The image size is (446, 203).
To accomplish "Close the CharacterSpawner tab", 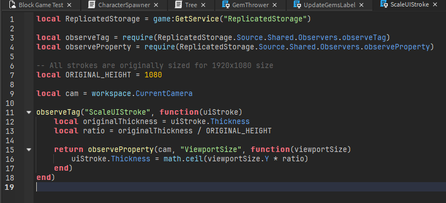I will coord(156,5).
